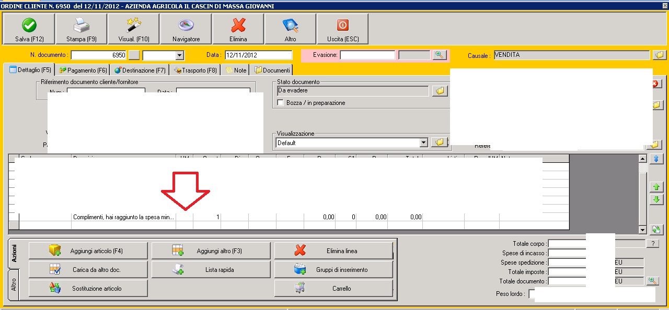
Task: Expand the Visualizzazione Default dropdown
Action: coord(423,142)
